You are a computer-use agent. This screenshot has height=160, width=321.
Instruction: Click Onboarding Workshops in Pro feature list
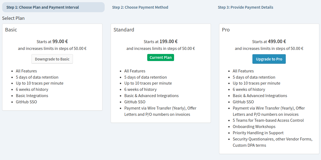click(x=254, y=127)
